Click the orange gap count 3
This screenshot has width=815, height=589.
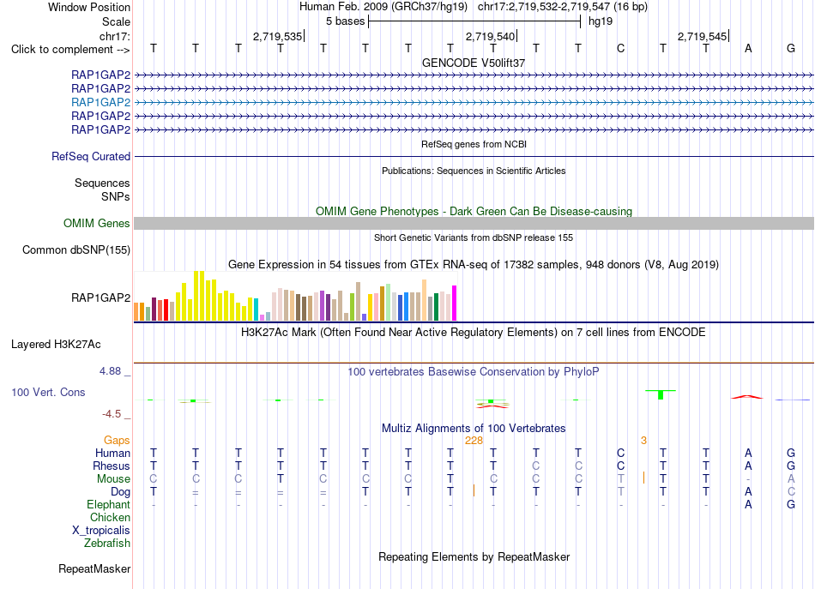pyautogui.click(x=643, y=441)
